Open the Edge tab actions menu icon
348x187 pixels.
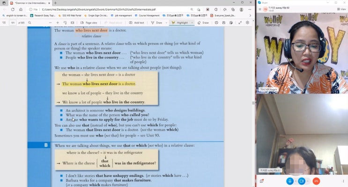4,3
